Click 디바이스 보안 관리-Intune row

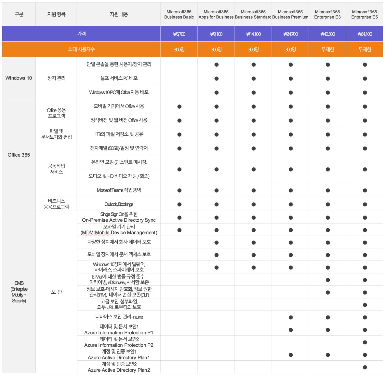[119, 317]
